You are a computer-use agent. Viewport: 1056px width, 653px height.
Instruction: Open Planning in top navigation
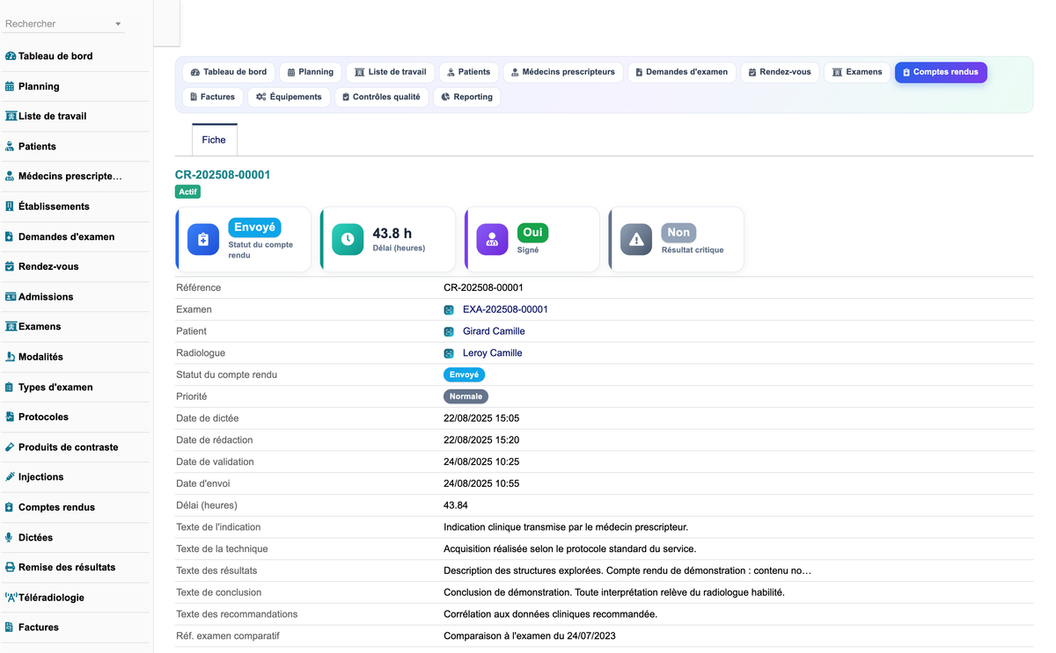coord(311,72)
